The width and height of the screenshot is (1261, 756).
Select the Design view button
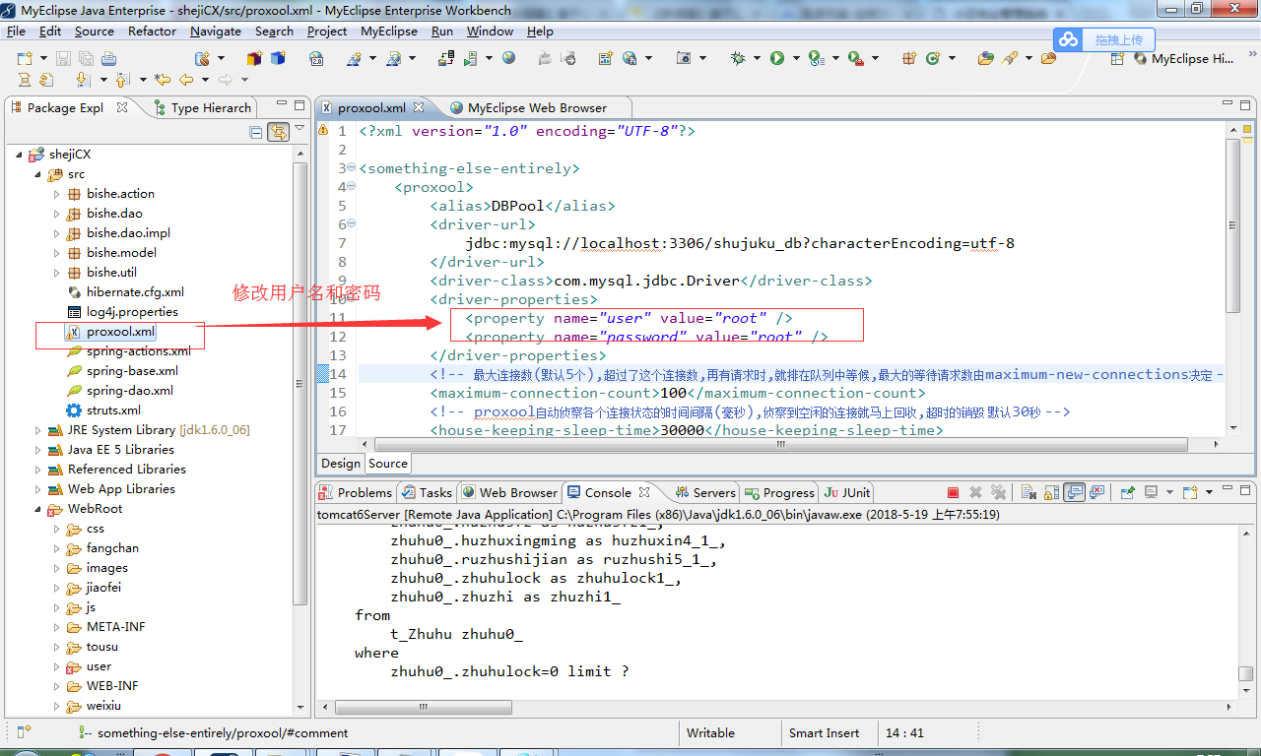point(340,463)
